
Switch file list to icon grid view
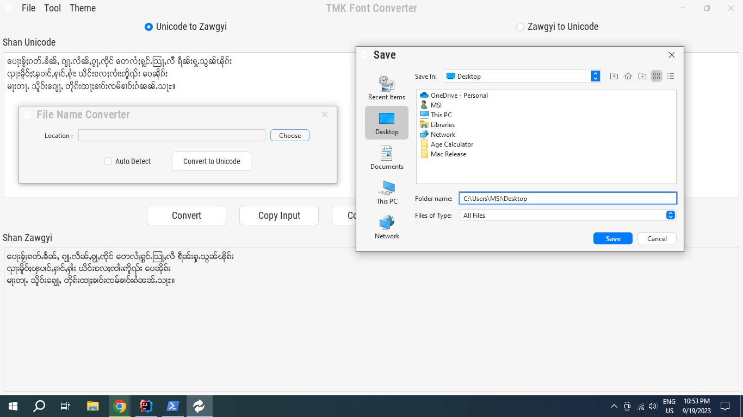click(x=657, y=76)
